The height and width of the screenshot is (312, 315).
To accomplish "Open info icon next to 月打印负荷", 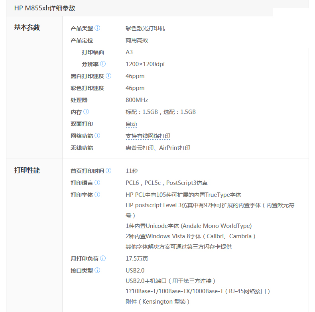I will point(103,258).
